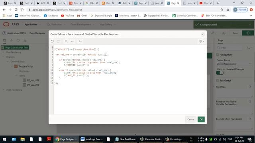Confirm the code with the OK button

point(201,120)
